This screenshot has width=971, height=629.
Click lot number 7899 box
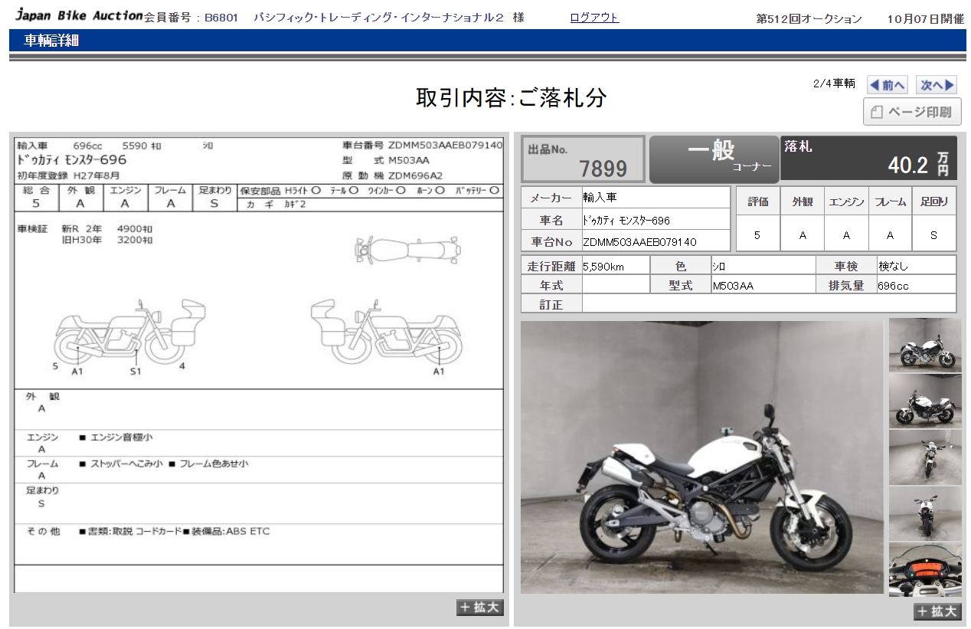[x=584, y=159]
